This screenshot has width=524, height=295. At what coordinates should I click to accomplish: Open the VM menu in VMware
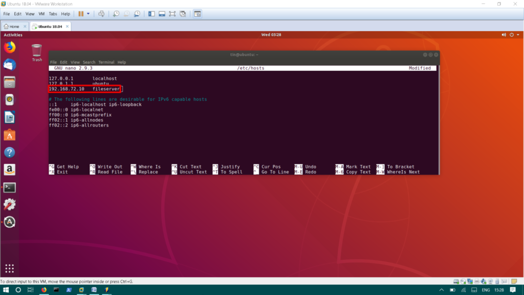pyautogui.click(x=41, y=14)
